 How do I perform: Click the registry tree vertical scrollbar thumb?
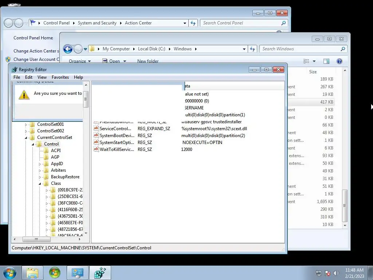point(86,99)
